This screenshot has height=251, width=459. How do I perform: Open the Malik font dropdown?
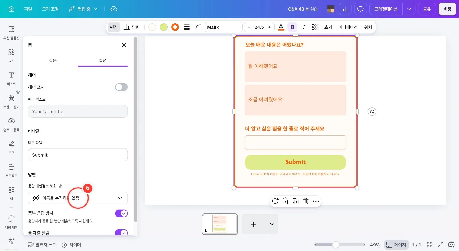pos(223,27)
